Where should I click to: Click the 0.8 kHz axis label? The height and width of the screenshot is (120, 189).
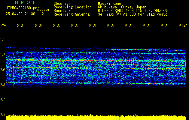2,84
